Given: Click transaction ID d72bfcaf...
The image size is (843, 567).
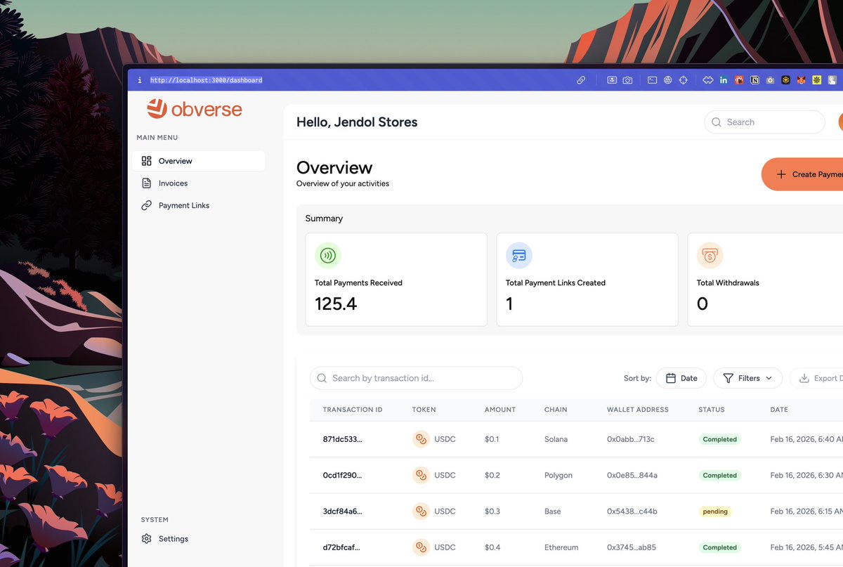Looking at the screenshot, I should [343, 547].
